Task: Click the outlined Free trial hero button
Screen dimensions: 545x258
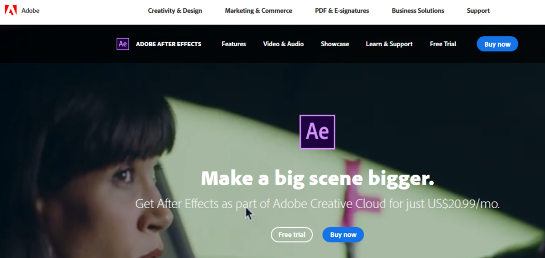Action: click(292, 235)
